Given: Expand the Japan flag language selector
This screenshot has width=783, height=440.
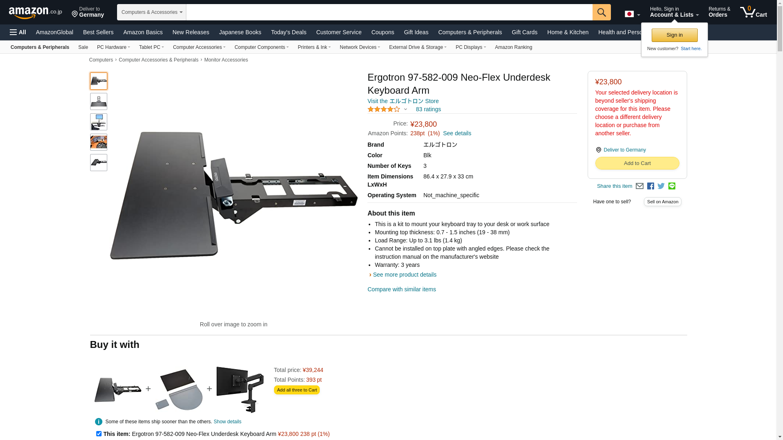Looking at the screenshot, I should click(632, 14).
